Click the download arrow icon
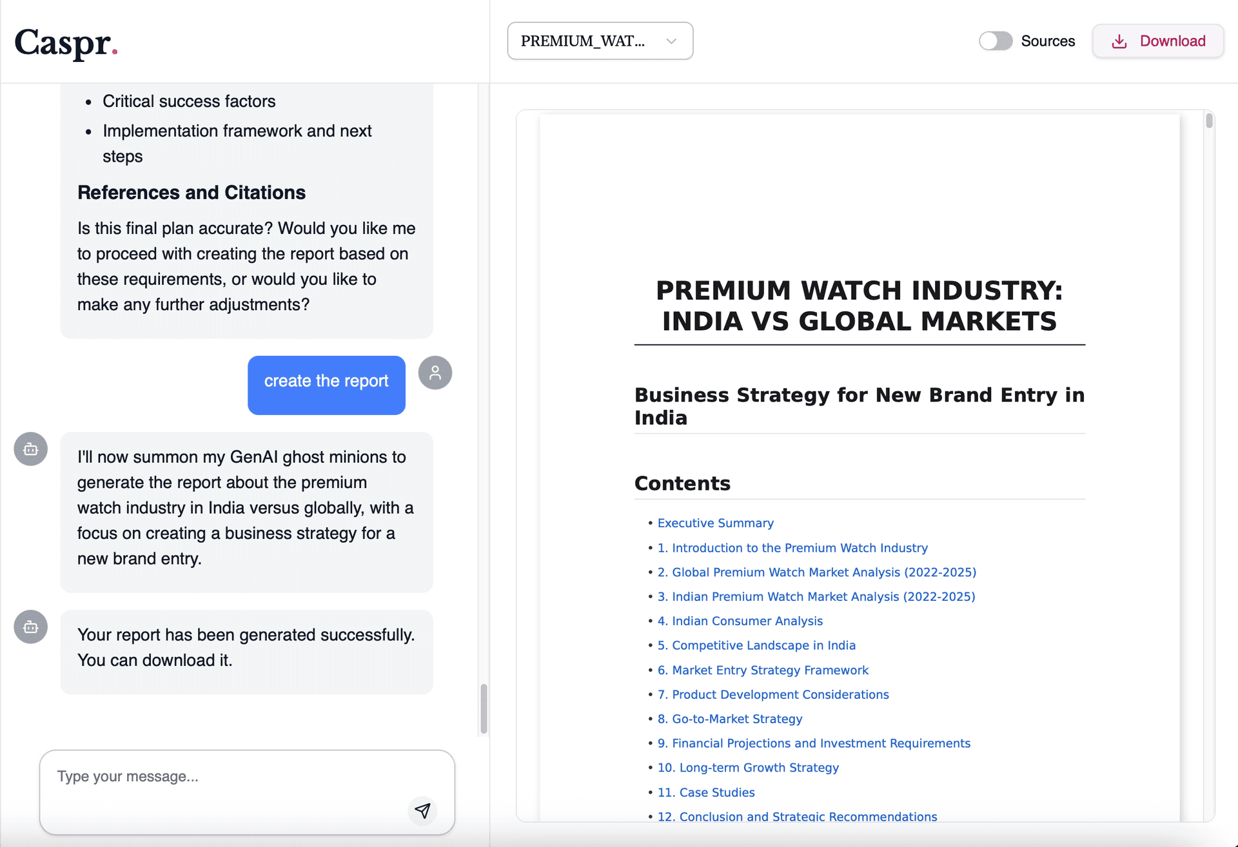This screenshot has height=847, width=1238. [x=1119, y=41]
